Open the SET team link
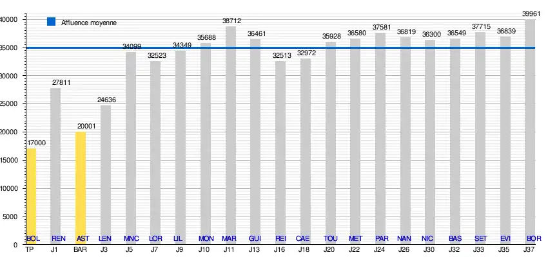This screenshot has height=257, width=548. point(481,238)
